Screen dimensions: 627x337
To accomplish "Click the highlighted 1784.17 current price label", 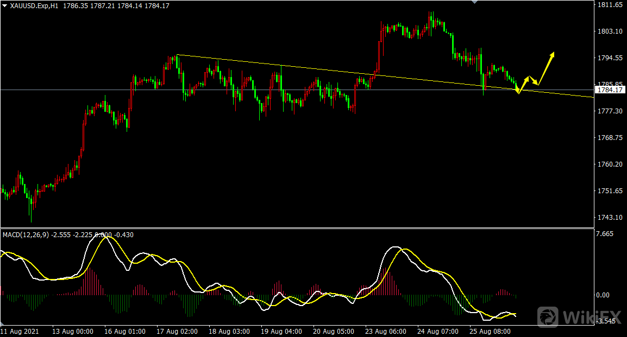I will 609,90.
